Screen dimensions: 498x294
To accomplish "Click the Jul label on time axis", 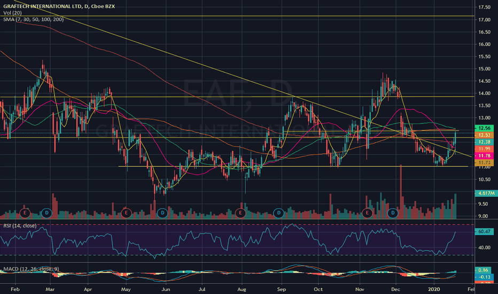I will 201,289.
